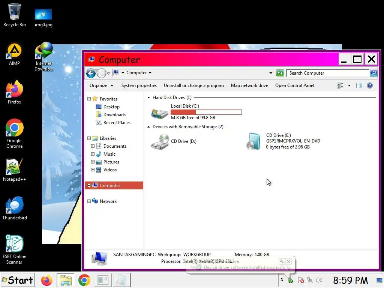Screen dimensions: 384x288
Task: Click the Firefox icon in the taskbar
Action: pos(46,280)
